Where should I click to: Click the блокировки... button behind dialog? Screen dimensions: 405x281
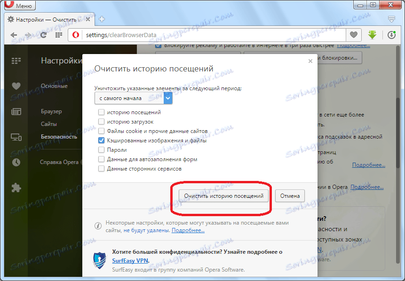[340, 58]
